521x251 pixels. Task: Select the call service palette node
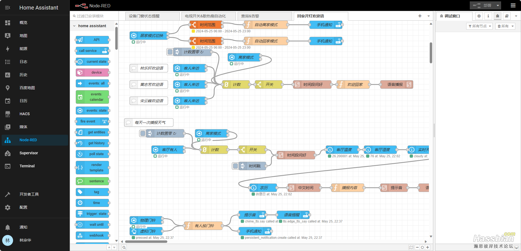point(92,51)
